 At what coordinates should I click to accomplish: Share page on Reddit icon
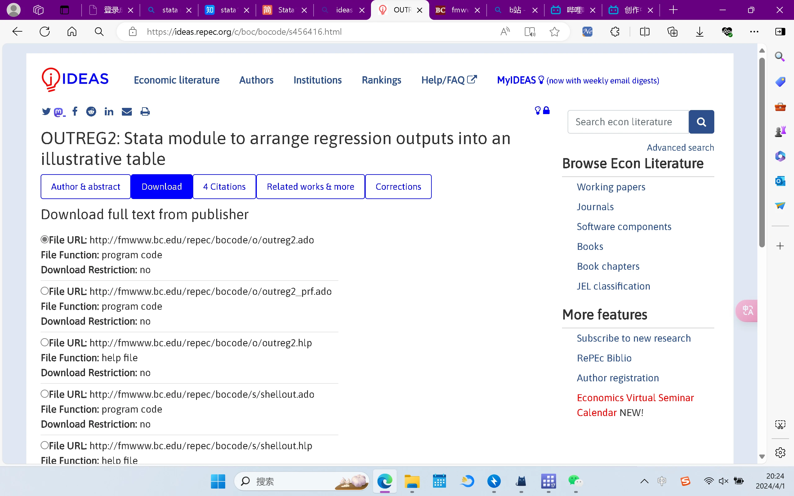(x=91, y=112)
